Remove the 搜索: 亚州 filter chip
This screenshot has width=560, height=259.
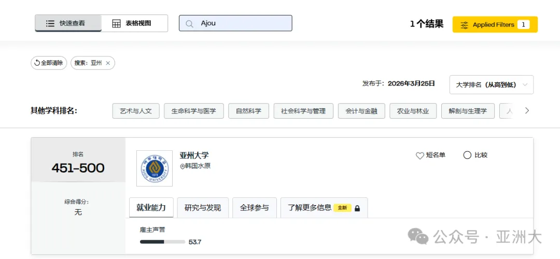pyautogui.click(x=108, y=63)
